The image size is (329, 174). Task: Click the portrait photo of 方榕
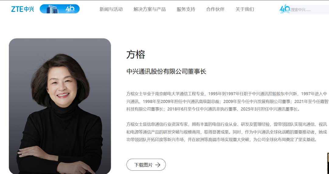(60, 106)
